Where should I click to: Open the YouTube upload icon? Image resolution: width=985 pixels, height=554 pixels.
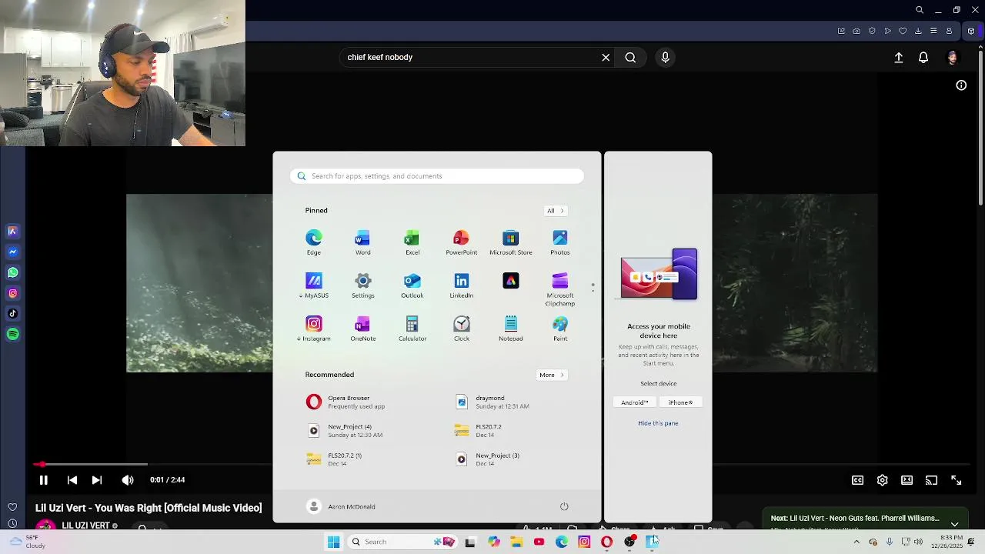pyautogui.click(x=899, y=58)
